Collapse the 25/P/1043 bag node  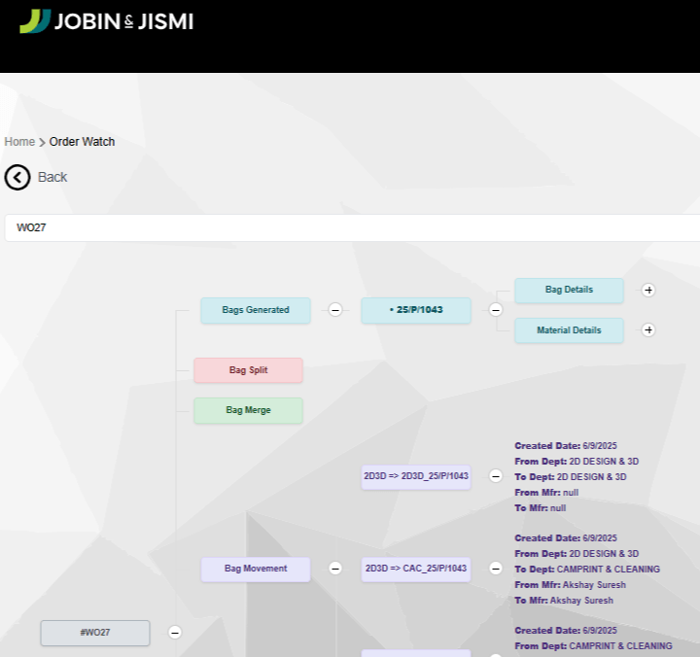point(495,310)
